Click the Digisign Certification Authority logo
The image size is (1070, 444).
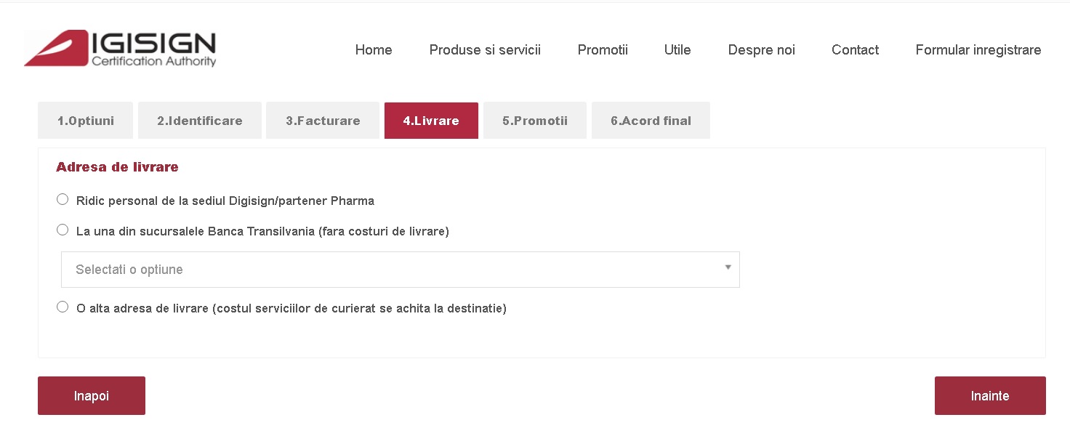(120, 49)
